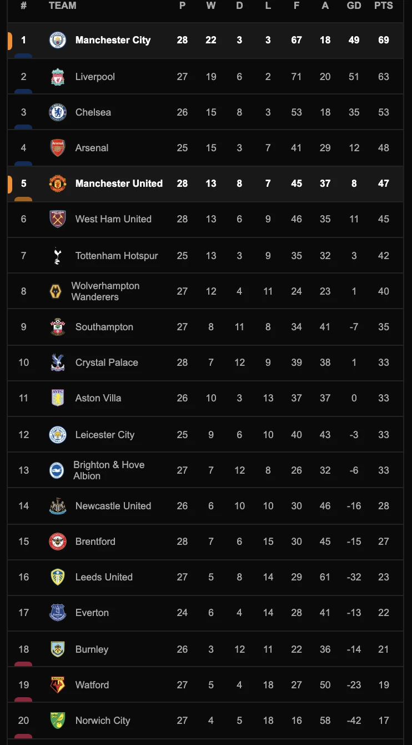Viewport: 412px width, 745px height.
Task: Select the Brighton & Hove Albion name
Action: (109, 470)
